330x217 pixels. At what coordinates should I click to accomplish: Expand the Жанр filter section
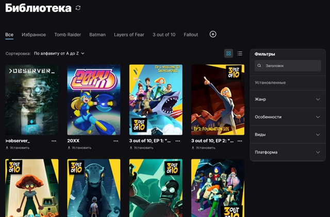(288, 99)
